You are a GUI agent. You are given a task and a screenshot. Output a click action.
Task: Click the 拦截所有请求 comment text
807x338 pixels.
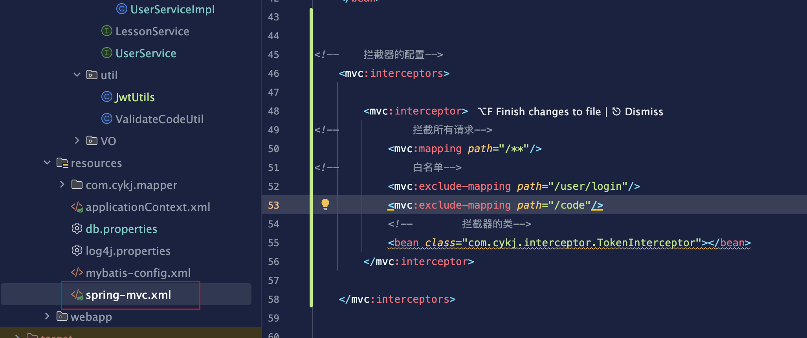[x=443, y=130]
